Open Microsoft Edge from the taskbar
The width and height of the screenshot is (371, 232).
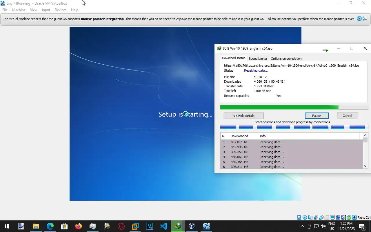click(50, 226)
